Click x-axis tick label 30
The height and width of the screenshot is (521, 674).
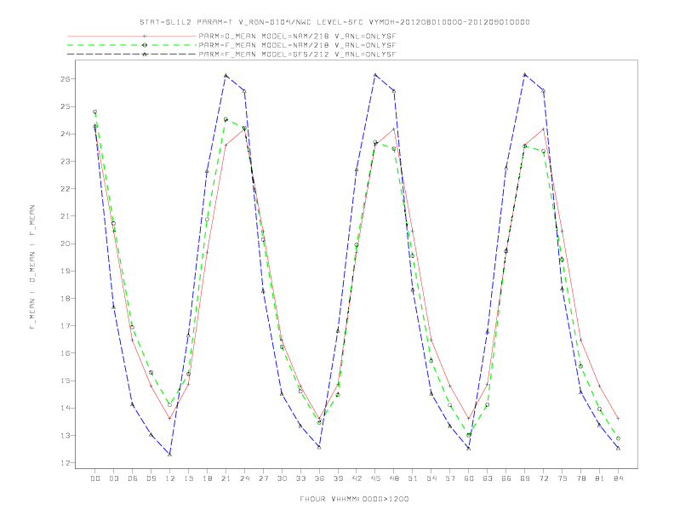point(282,478)
